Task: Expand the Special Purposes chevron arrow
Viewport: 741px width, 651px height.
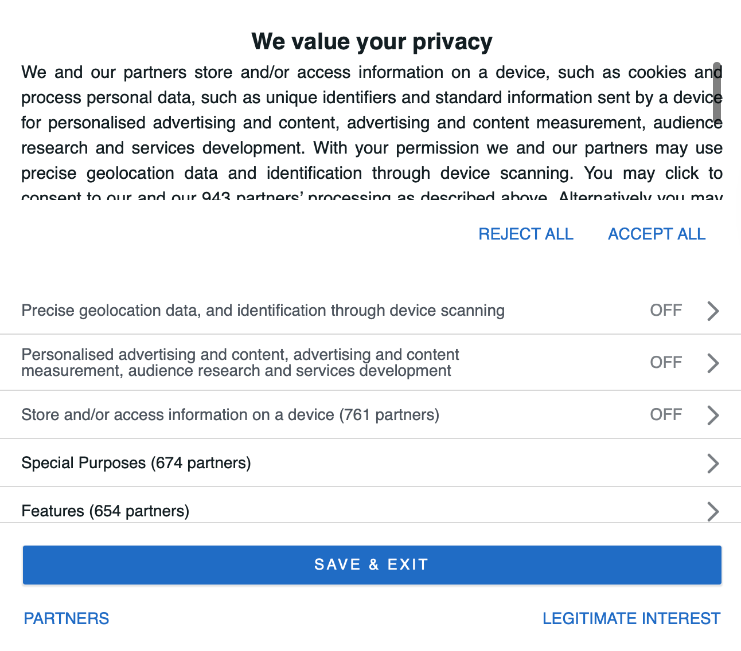Action: coord(713,463)
